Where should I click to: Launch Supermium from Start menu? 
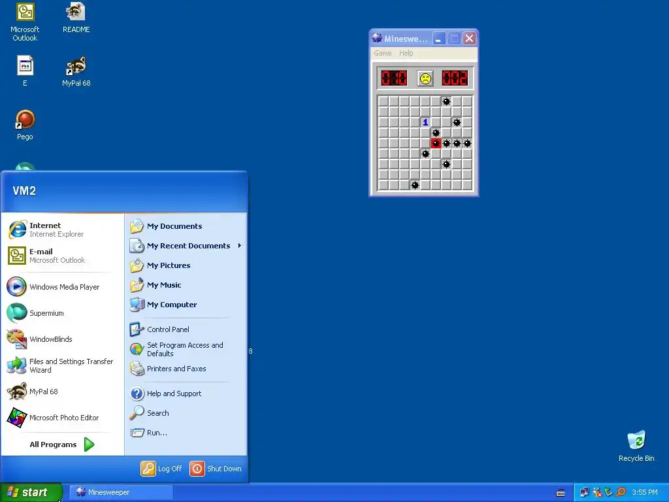pyautogui.click(x=62, y=313)
